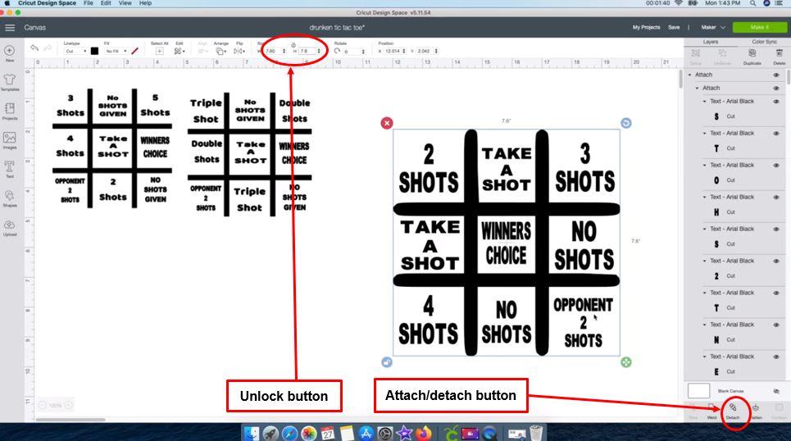Click the red X delete handle on selection
This screenshot has width=791, height=441.
pos(387,123)
